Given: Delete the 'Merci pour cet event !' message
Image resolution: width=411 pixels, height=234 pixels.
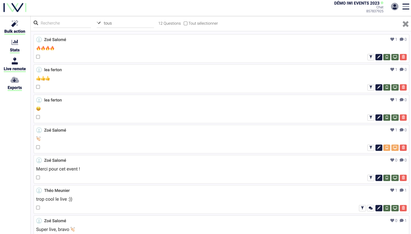Looking at the screenshot, I should [403, 178].
